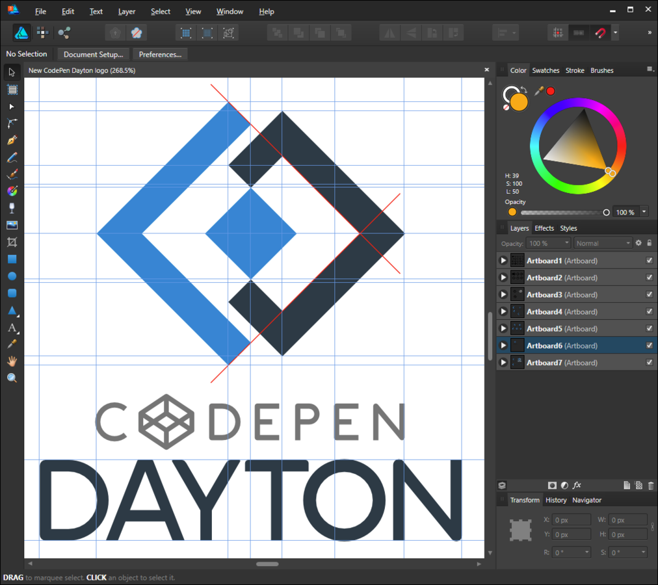Viewport: 658px width, 585px height.
Task: Click the red picked color swatch
Action: [551, 91]
